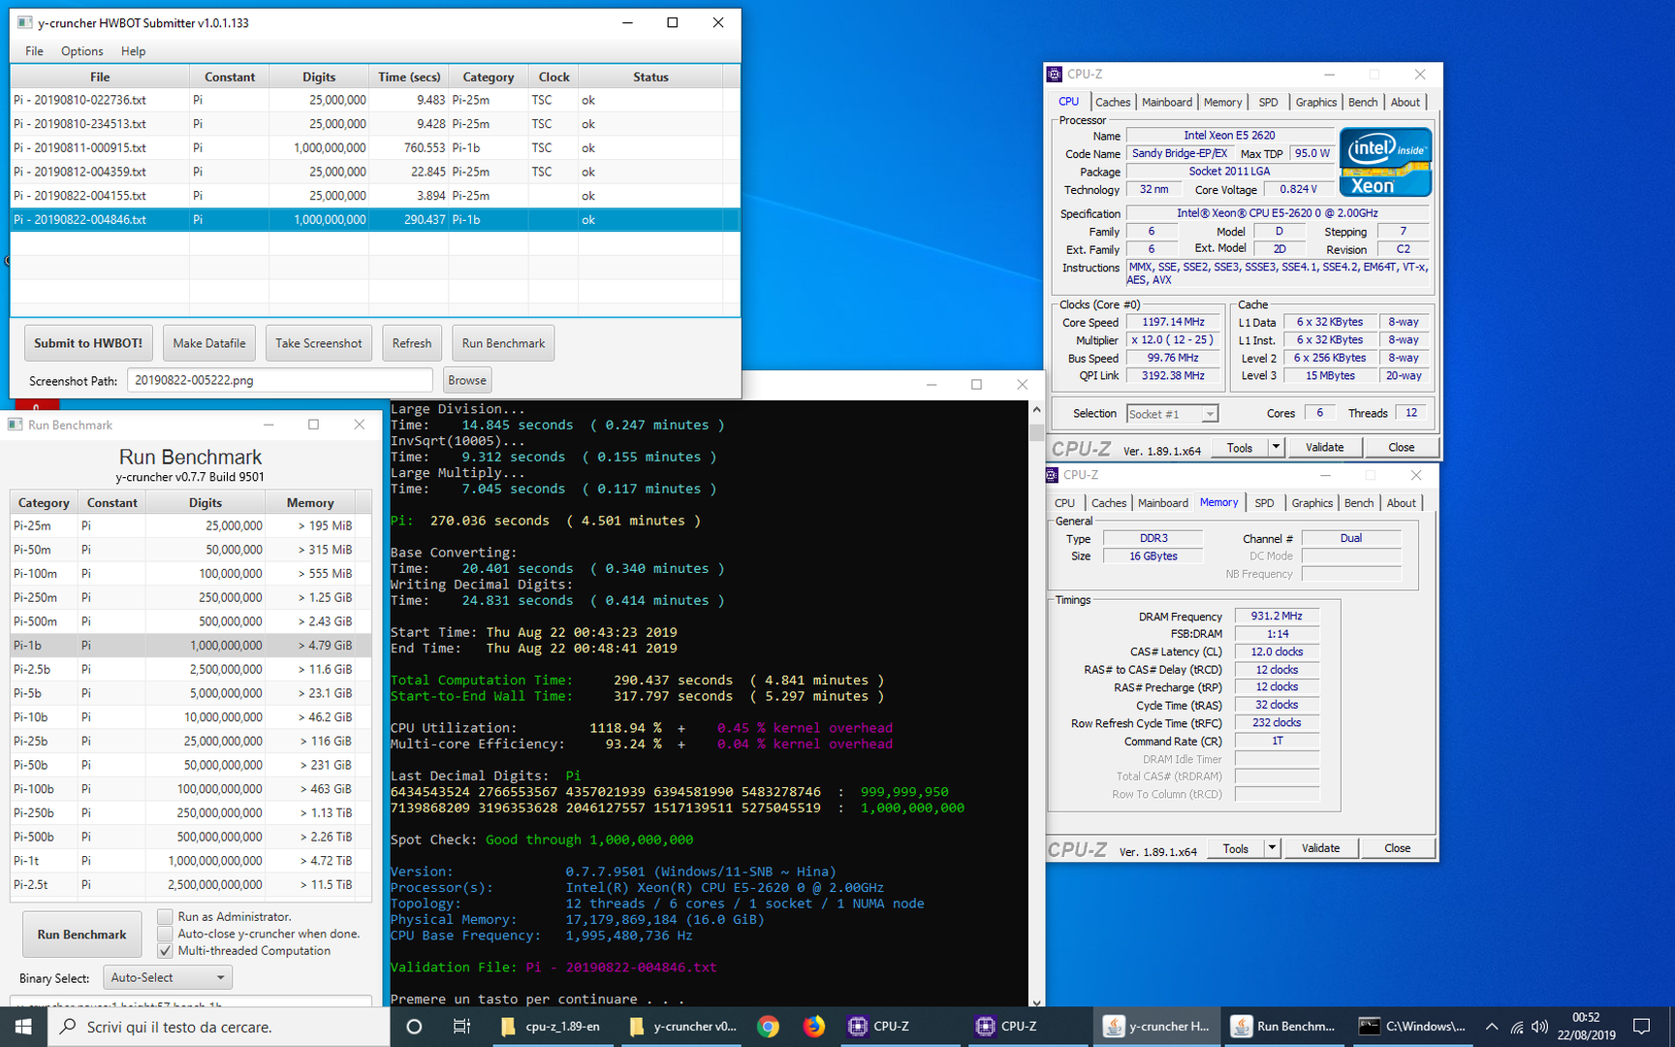Click large Run Benchmark button in benchmark window

(x=82, y=935)
